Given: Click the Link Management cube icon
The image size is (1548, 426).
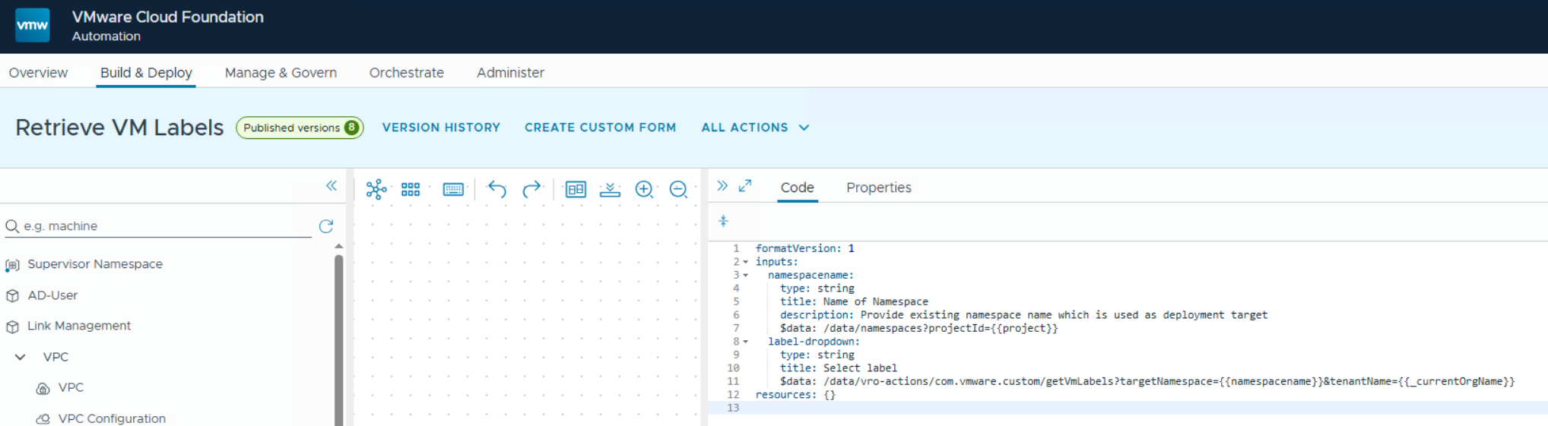Looking at the screenshot, I should pyautogui.click(x=12, y=327).
